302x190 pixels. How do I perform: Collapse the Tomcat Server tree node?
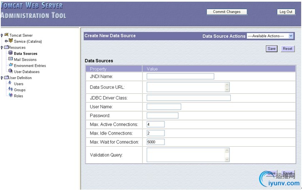point(2,35)
